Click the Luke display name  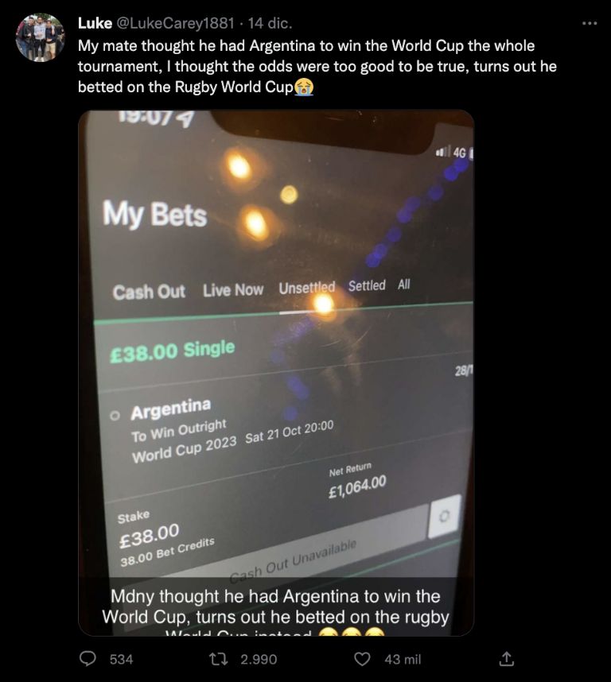tap(95, 23)
